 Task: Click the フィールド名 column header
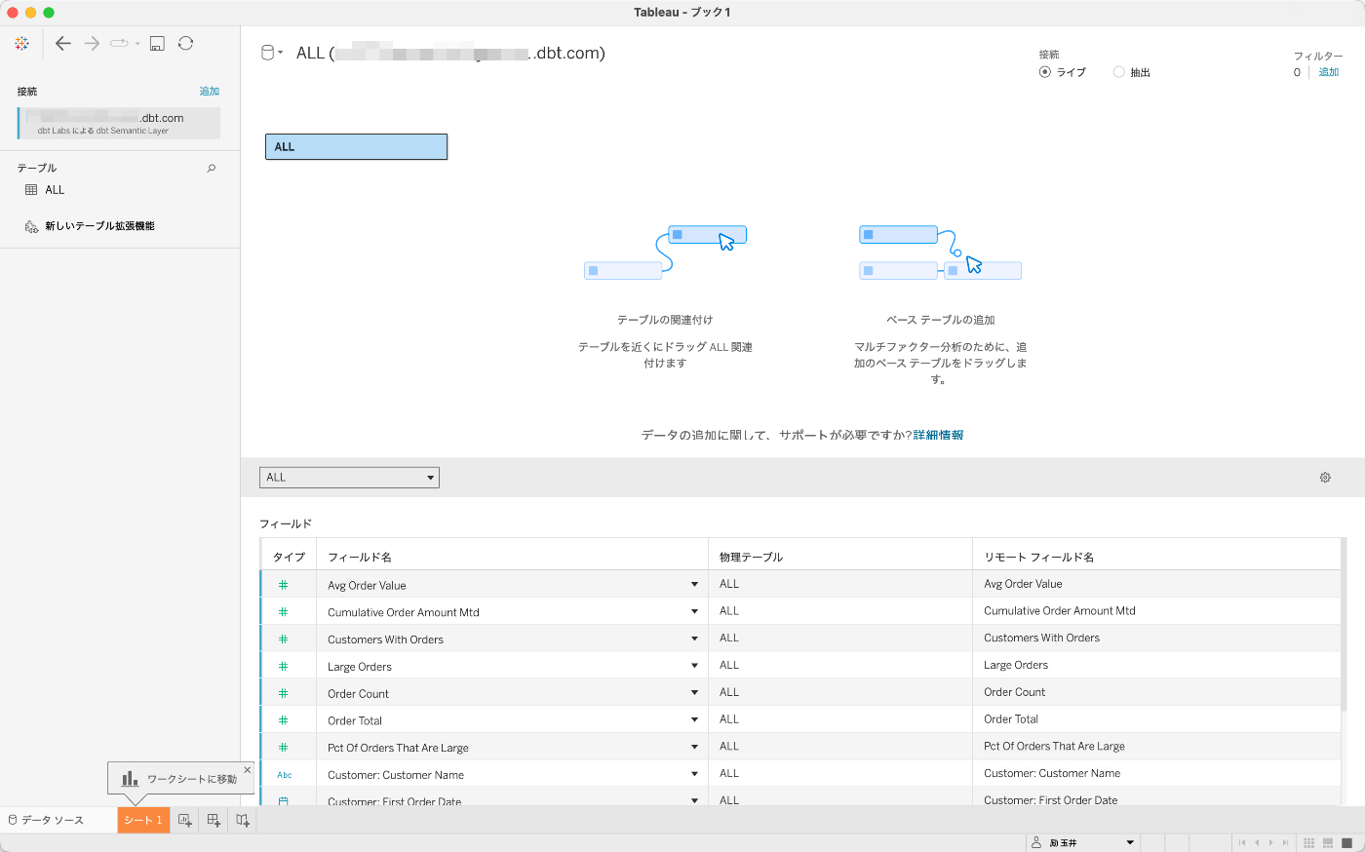point(512,557)
